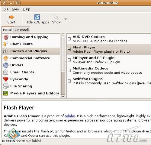Screen dimensions: 151x145
Task: Switch to the Uninstall tab
Action: pos(22,30)
